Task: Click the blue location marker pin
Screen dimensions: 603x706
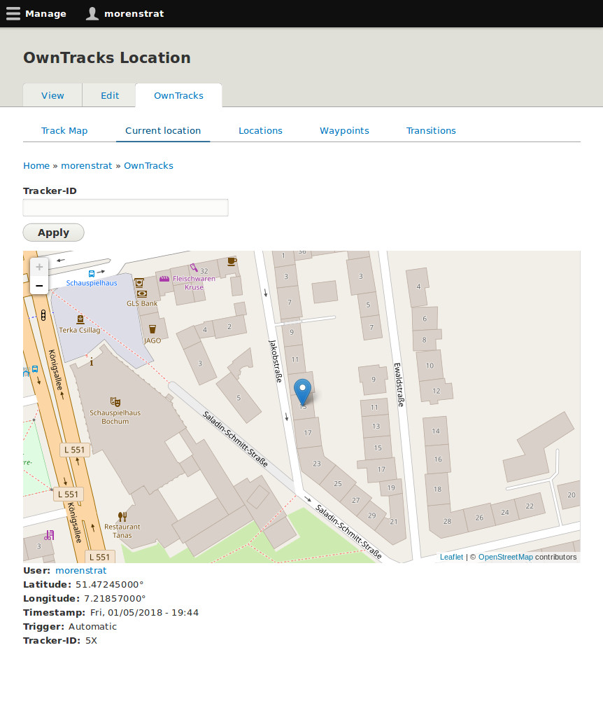Action: coord(303,392)
